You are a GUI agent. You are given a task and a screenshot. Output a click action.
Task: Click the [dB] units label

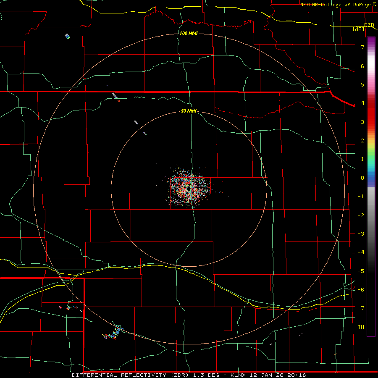click(359, 29)
